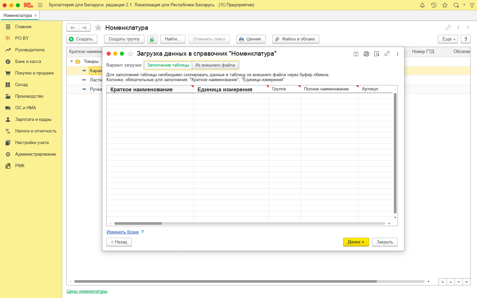Add the dialog to favorites using its star icon
Image resolution: width=477 pixels, height=298 pixels.
(131, 54)
